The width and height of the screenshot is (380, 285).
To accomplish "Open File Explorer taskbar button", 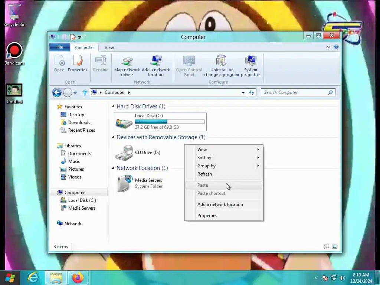I will coord(56,278).
